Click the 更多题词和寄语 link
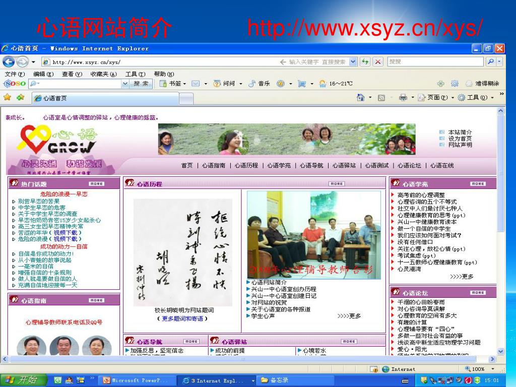 pyautogui.click(x=182, y=318)
